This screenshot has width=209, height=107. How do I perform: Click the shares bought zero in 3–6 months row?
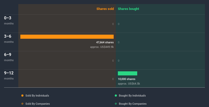coord(119,43)
